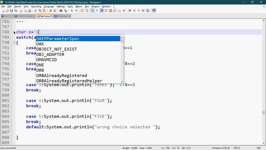The height and width of the screenshot is (150, 266).
Task: Open the Macro menu
Action: [79, 7]
